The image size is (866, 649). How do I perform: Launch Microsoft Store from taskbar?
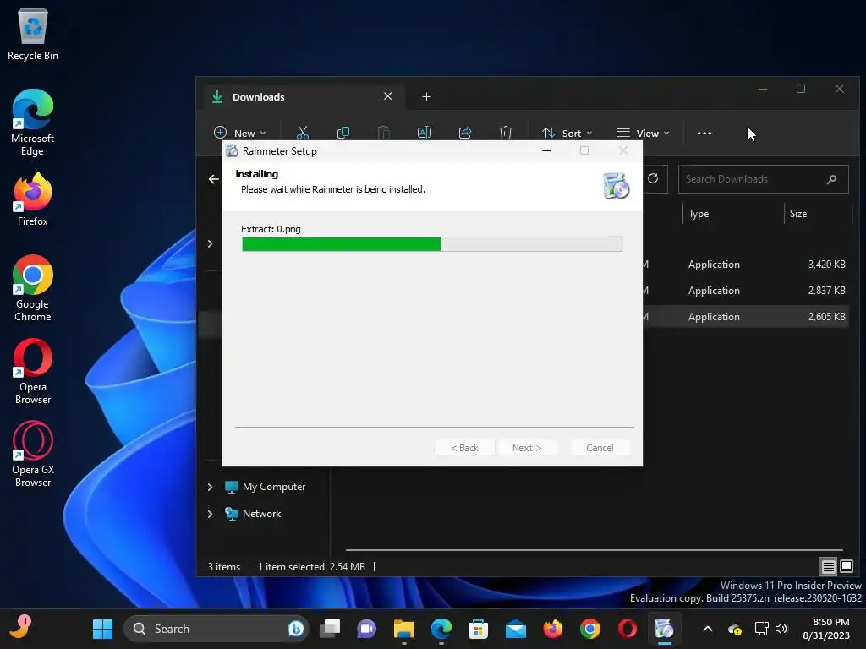click(478, 629)
